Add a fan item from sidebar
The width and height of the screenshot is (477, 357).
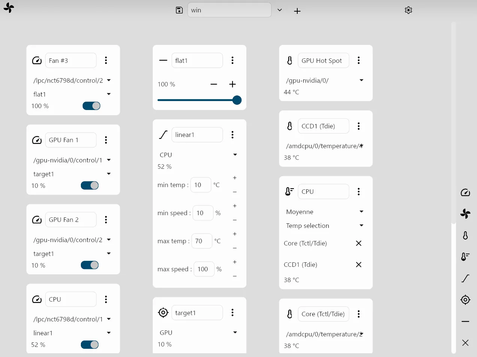coord(465,214)
